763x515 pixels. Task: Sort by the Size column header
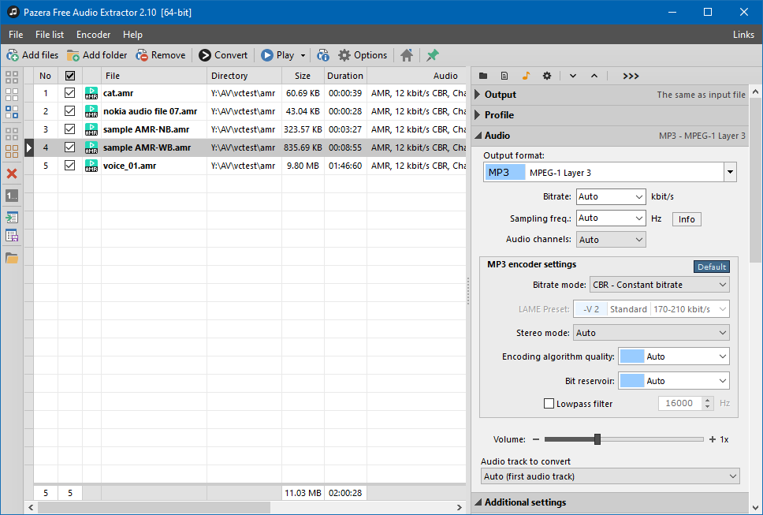point(303,76)
